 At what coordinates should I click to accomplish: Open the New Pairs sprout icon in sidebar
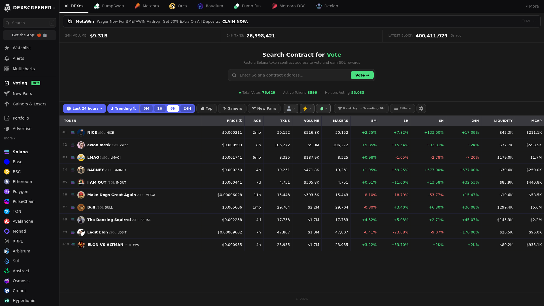pos(7,93)
